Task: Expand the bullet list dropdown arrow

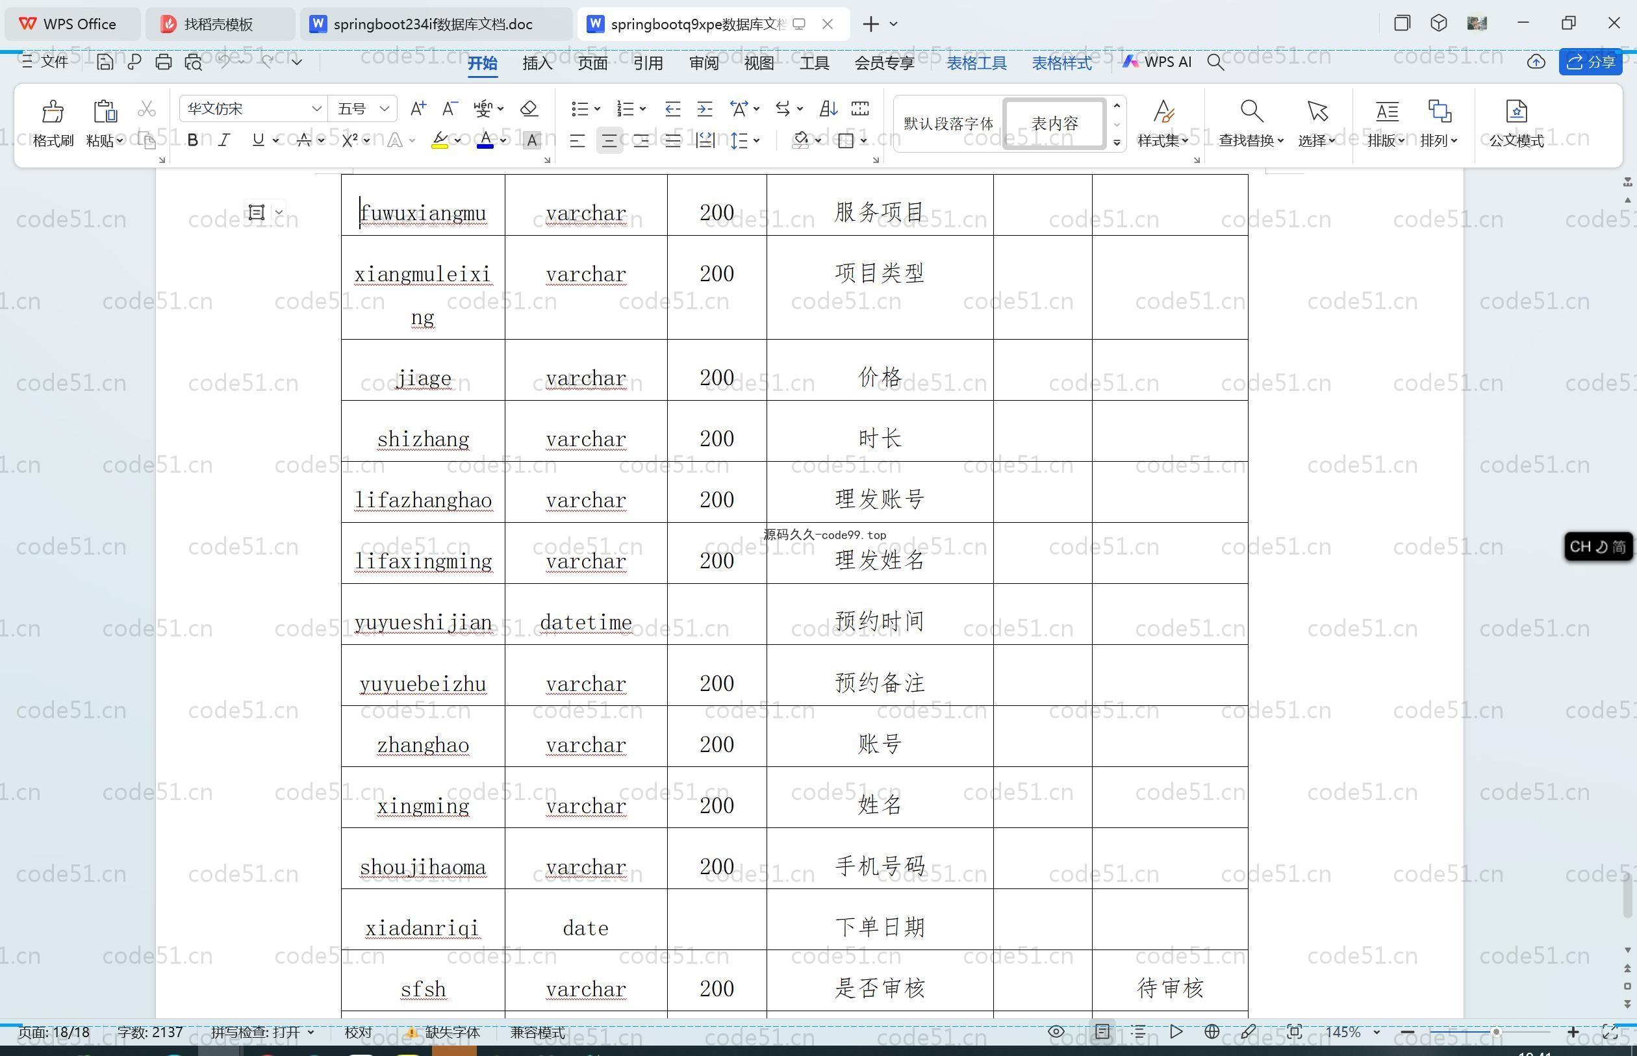Action: [598, 108]
